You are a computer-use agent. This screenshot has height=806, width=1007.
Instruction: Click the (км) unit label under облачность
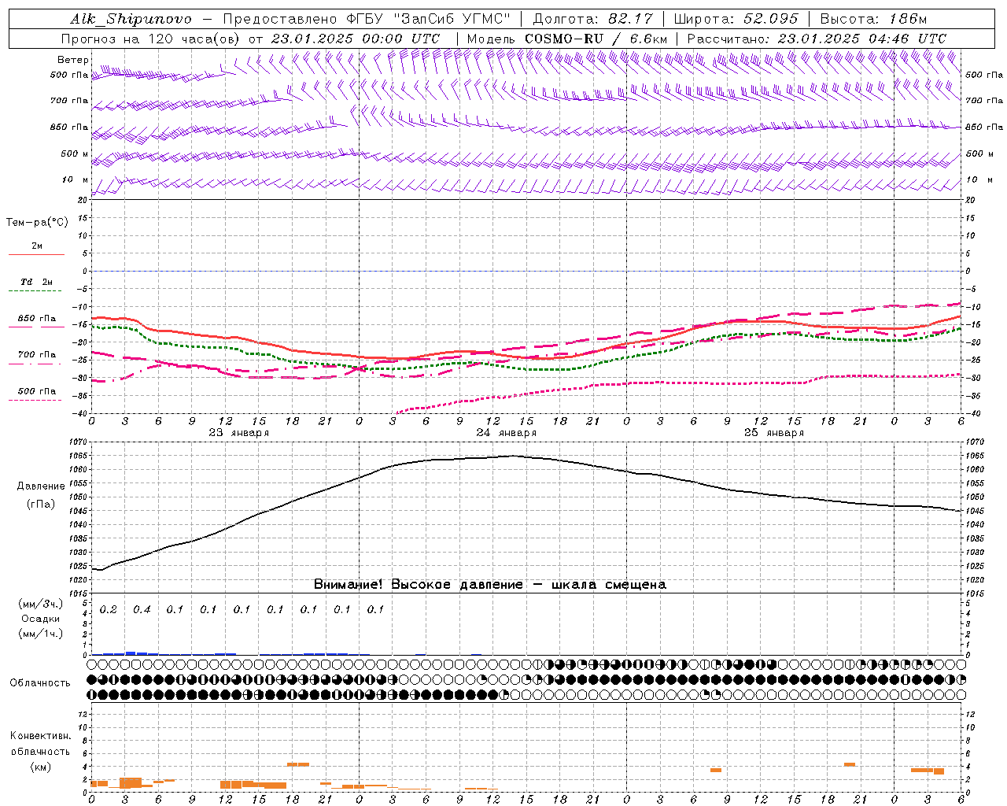pyautogui.click(x=40, y=767)
